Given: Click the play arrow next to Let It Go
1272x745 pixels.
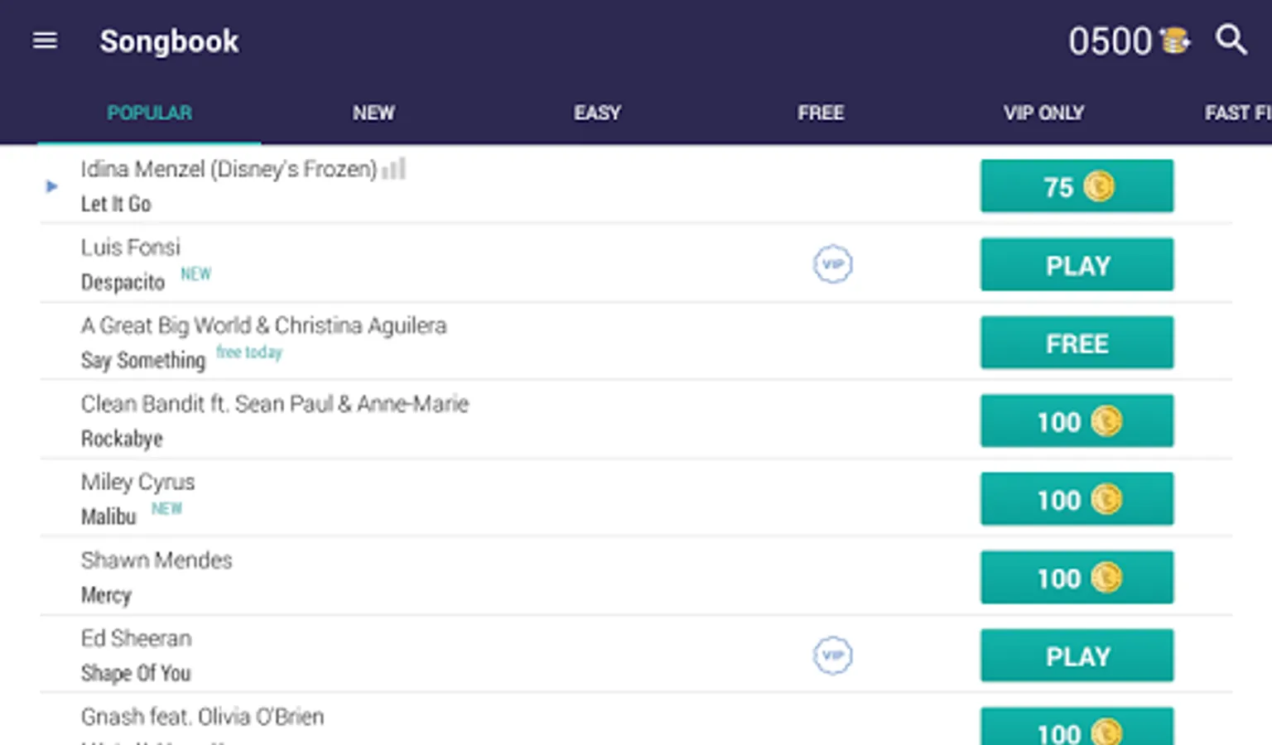Looking at the screenshot, I should (51, 186).
